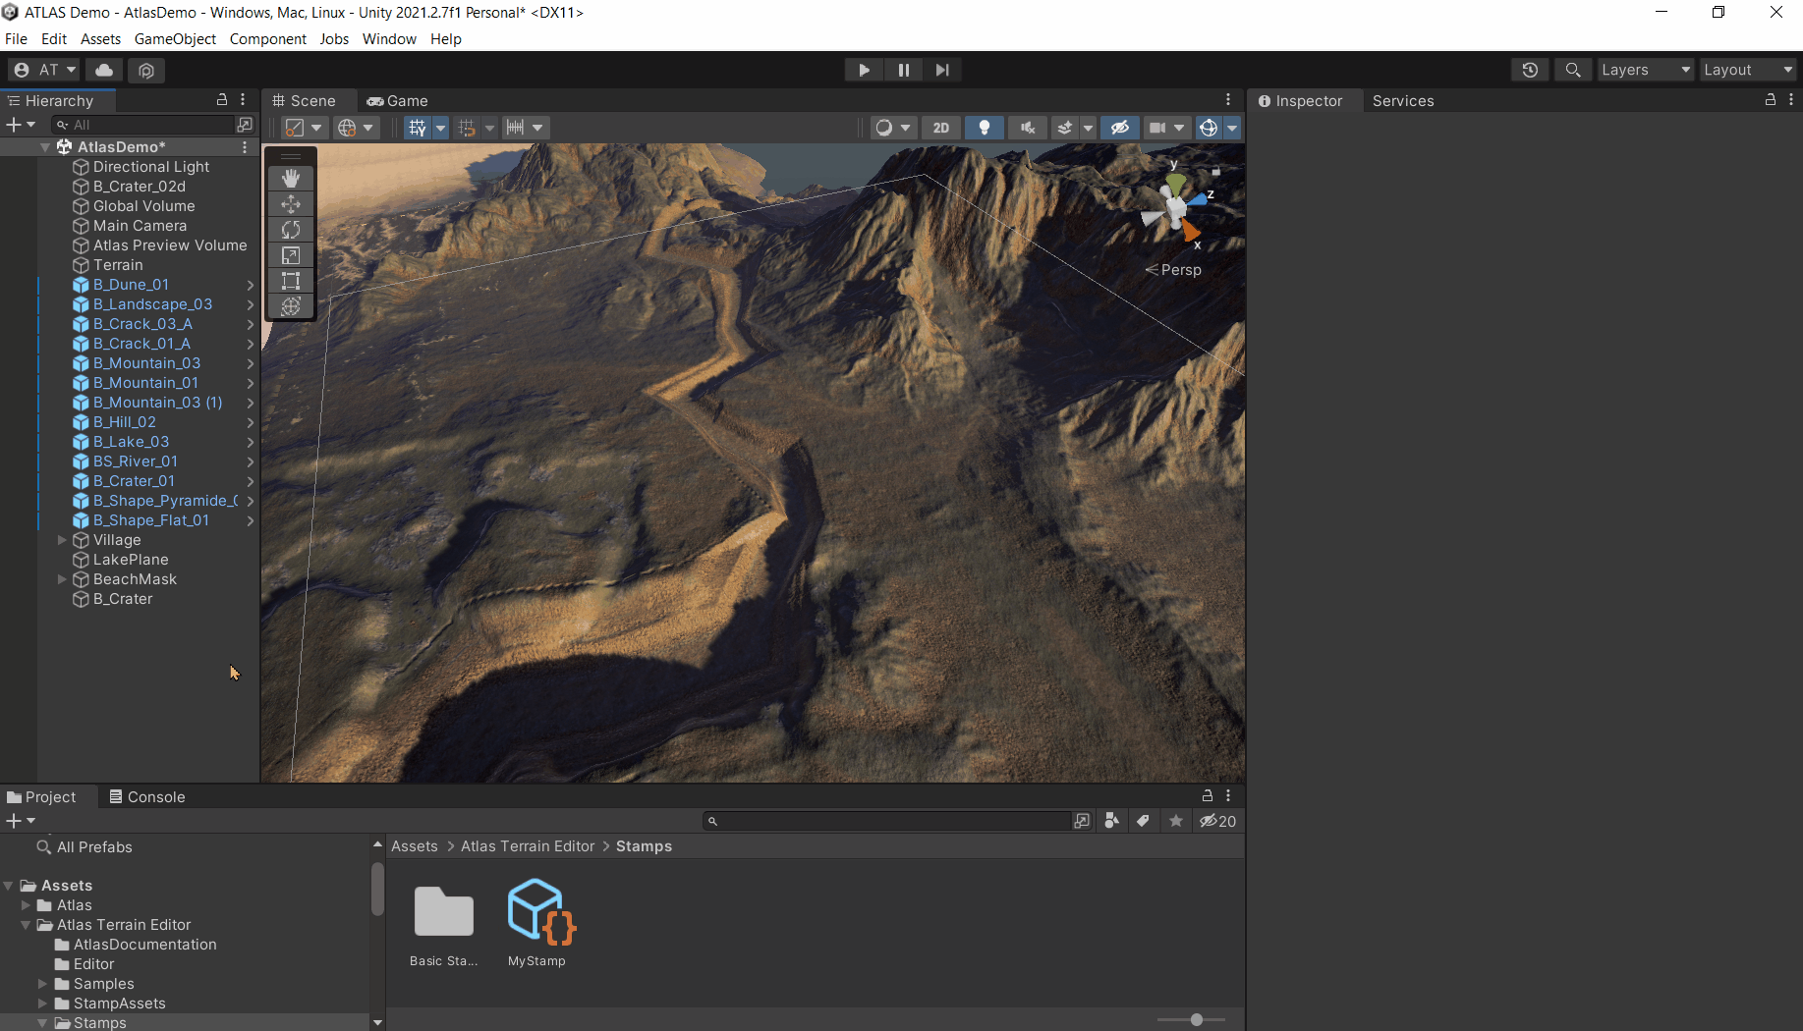Open the search window in the top toolbar
This screenshot has height=1031, width=1803.
point(1573,70)
